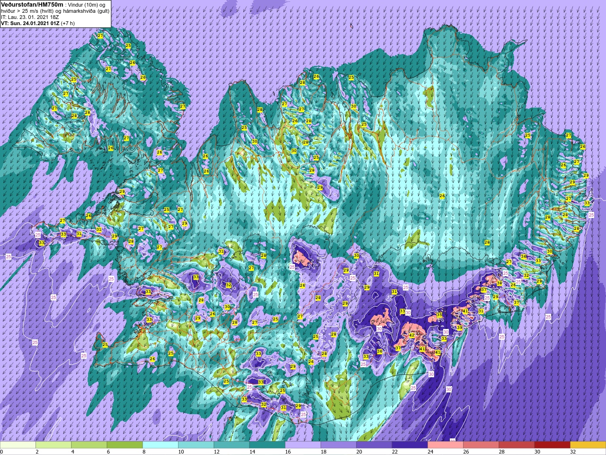This screenshot has width=606, height=455.
Task: Click the yellow '42' gust label on map
Action: pyautogui.click(x=412, y=335)
